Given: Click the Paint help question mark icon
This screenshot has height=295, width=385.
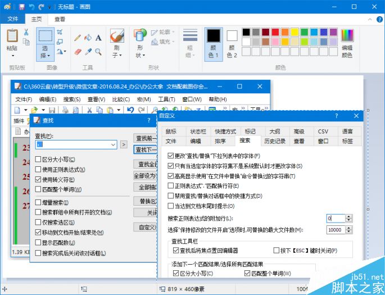Looking at the screenshot, I should (379, 20).
